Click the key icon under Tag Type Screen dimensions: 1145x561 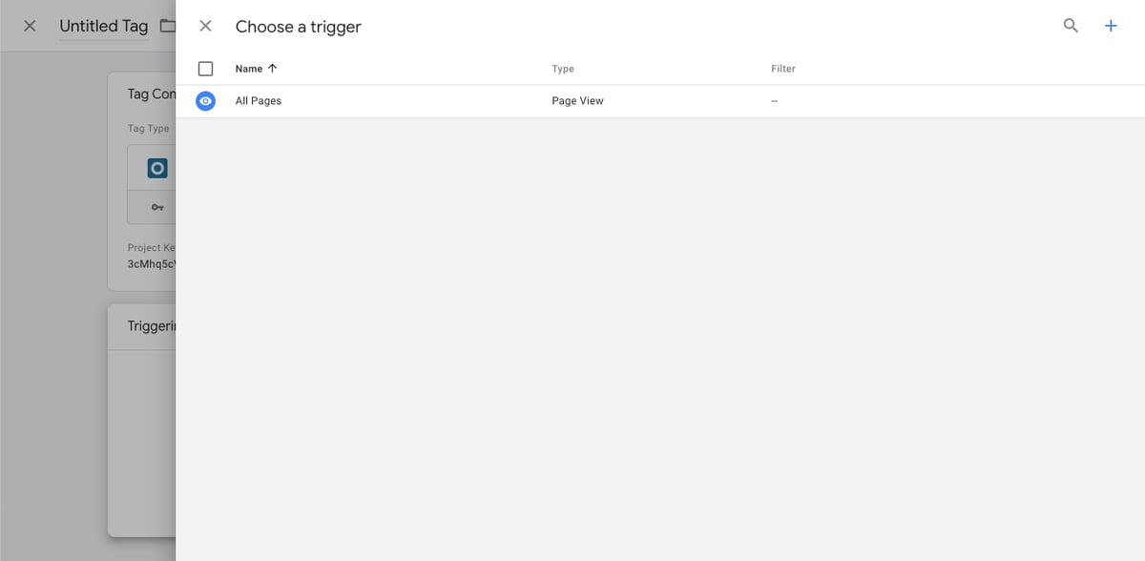pos(157,207)
